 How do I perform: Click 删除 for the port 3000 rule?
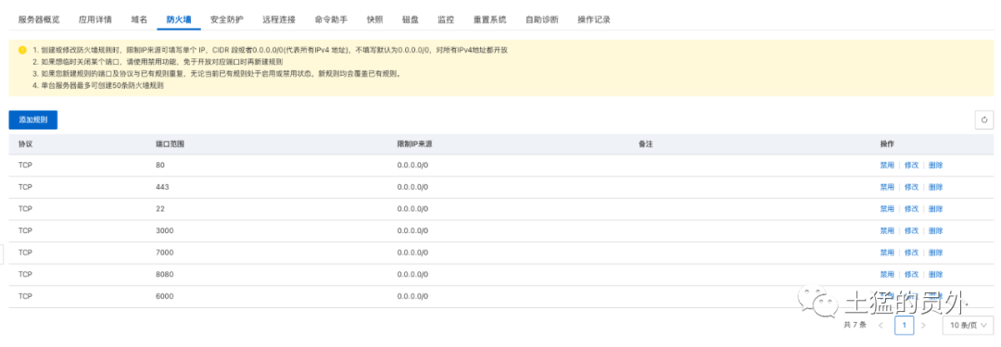936,230
